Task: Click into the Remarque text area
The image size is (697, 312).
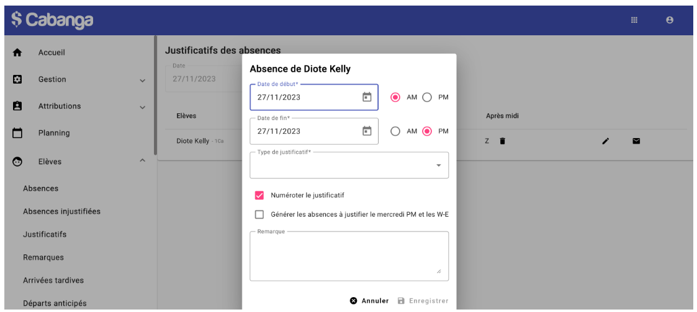Action: pyautogui.click(x=349, y=256)
